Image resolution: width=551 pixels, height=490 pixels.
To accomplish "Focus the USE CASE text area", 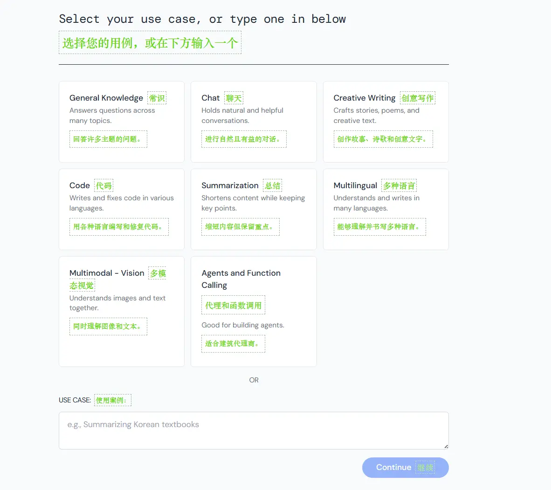I will [254, 430].
